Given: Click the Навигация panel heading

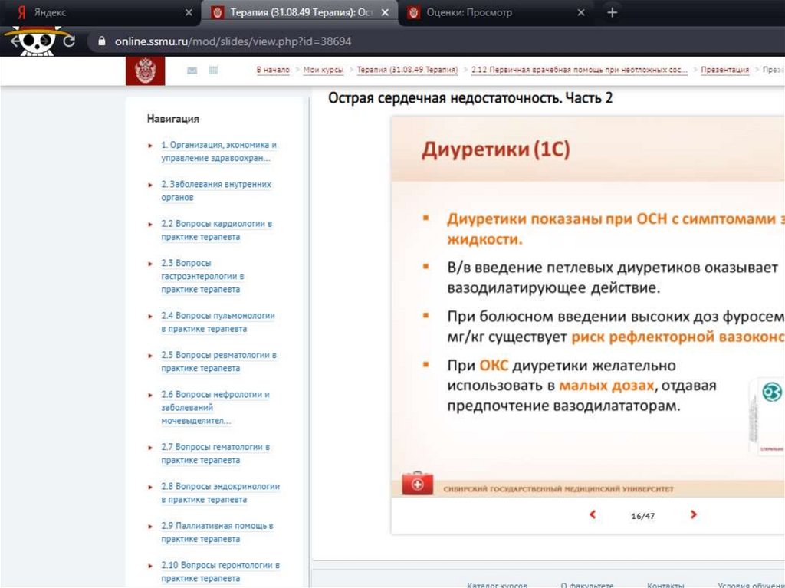Looking at the screenshot, I should point(172,119).
